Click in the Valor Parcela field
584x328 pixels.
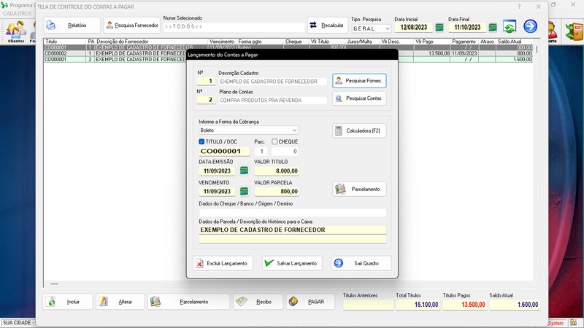click(x=276, y=191)
